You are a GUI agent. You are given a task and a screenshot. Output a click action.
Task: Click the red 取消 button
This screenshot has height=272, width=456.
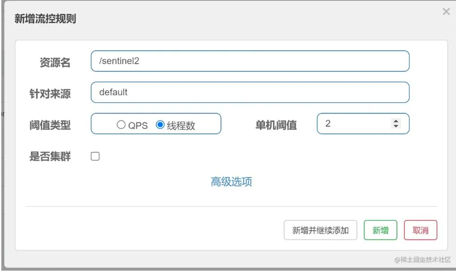[421, 230]
